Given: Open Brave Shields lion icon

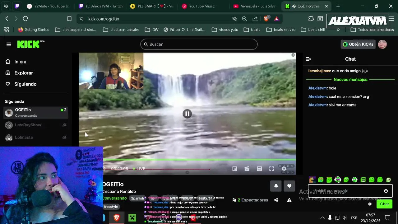Looking at the screenshot, I should pyautogui.click(x=266, y=19).
